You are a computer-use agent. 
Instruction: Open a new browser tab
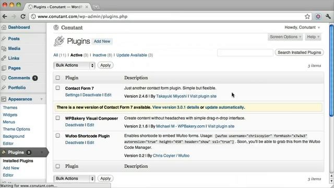pyautogui.click(x=96, y=7)
